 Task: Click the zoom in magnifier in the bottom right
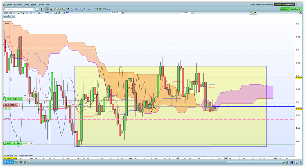[x=300, y=162]
